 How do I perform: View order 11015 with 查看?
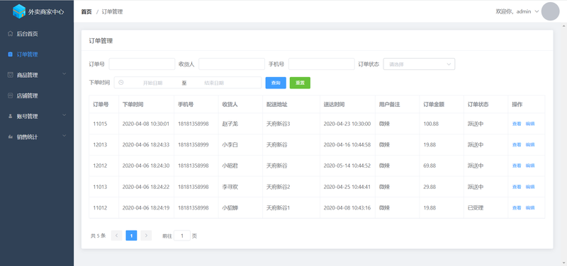(517, 124)
